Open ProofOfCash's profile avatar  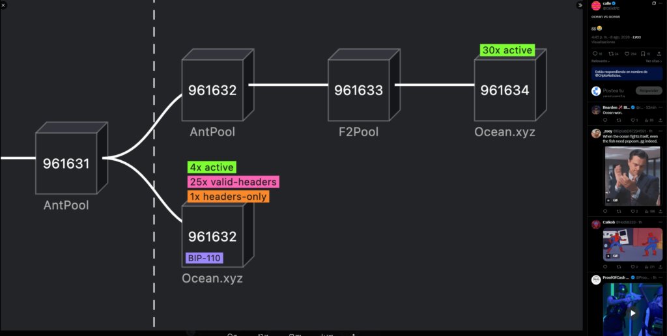click(x=596, y=280)
